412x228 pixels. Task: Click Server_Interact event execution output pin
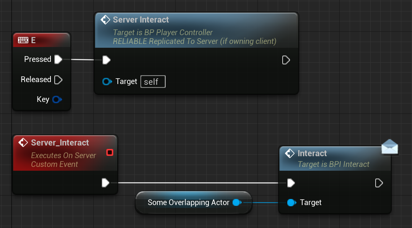[x=106, y=183]
